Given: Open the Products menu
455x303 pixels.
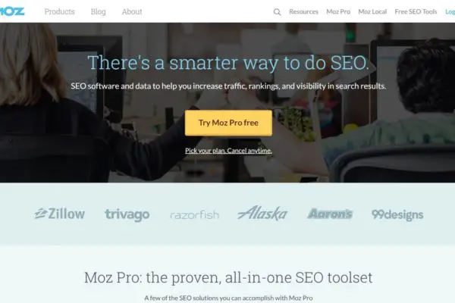Looking at the screenshot, I should point(59,11).
